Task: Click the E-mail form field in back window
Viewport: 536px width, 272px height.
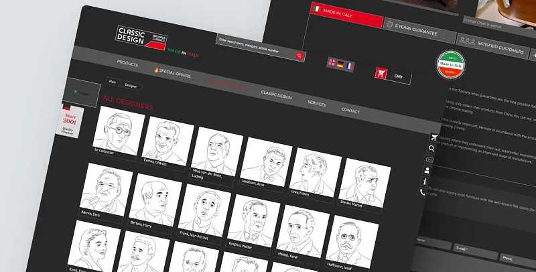Action: click(x=476, y=251)
